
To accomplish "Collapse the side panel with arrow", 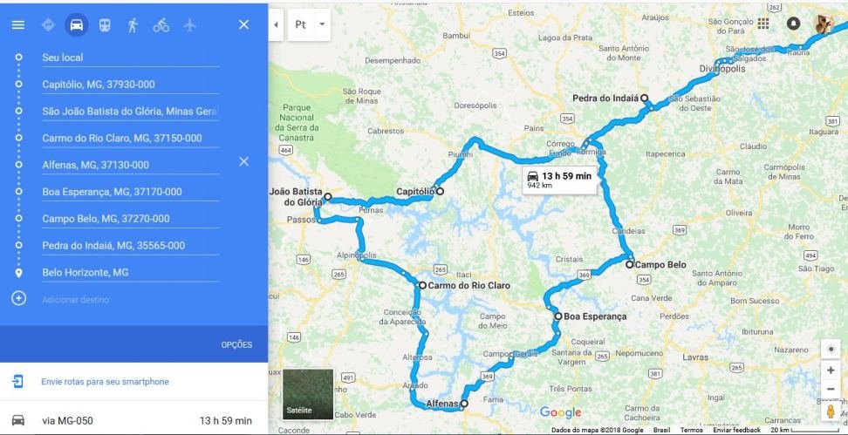I will click(276, 25).
